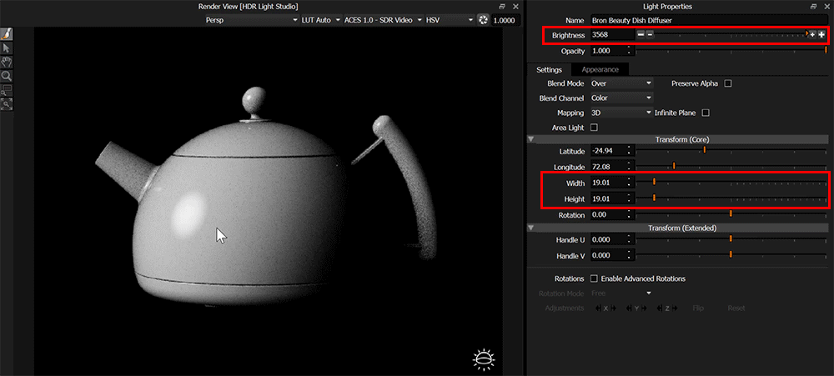Toggle the Infinite Plane checkbox

706,113
